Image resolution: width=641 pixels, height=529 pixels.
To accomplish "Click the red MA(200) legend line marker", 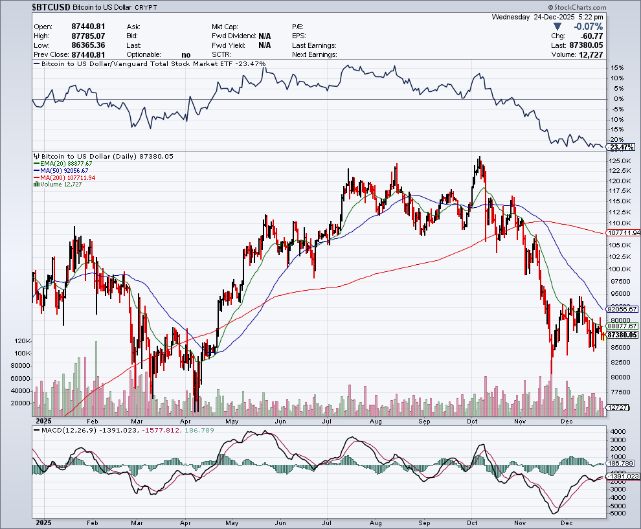I will [x=36, y=178].
